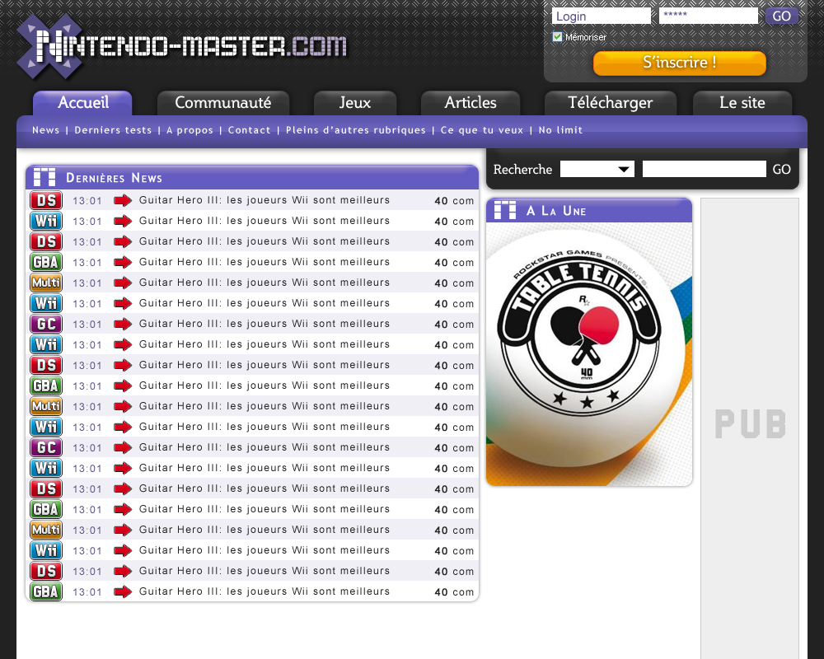Screen dimensions: 824x659
Task: Open the Recherche category dropdown
Action: tap(597, 169)
